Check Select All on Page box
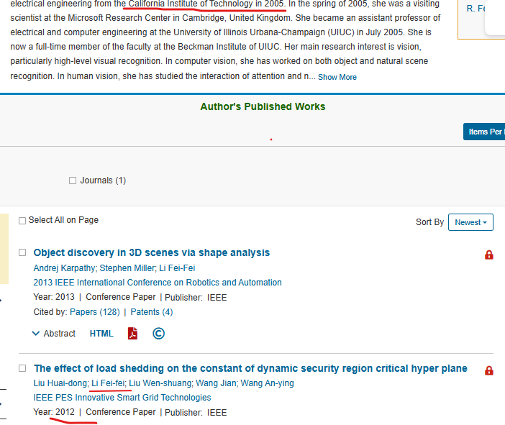The image size is (505, 425). pos(22,221)
